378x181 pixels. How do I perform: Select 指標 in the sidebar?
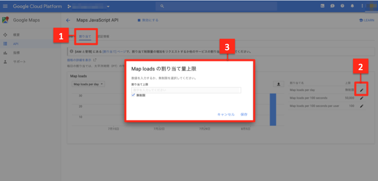click(17, 52)
